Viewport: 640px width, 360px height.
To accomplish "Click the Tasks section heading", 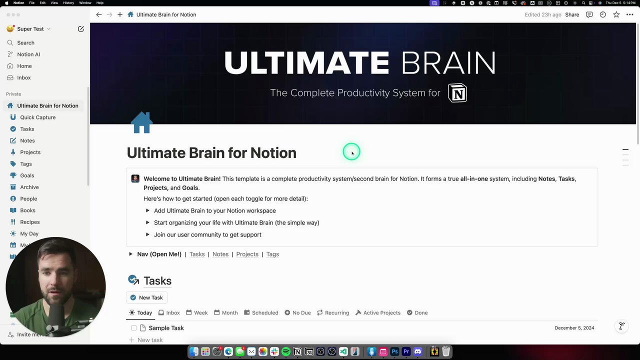I will tap(157, 280).
